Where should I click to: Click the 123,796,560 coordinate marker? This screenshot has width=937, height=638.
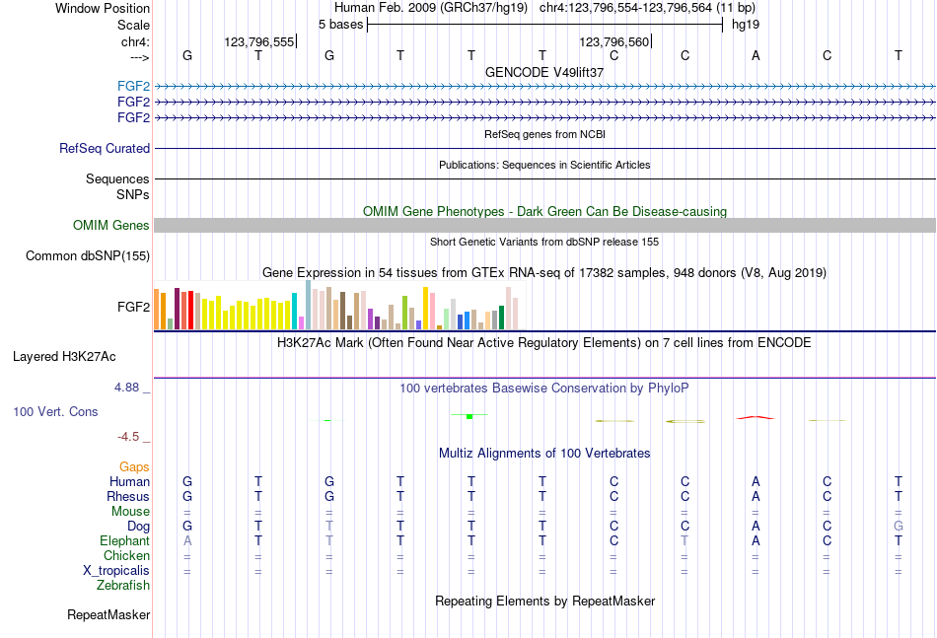pos(614,41)
